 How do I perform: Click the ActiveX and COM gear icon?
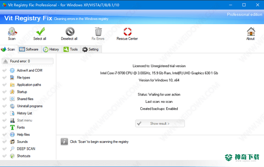click(x=12, y=70)
